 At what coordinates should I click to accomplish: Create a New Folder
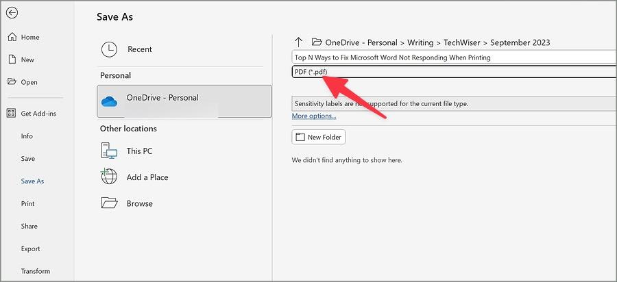click(x=319, y=137)
